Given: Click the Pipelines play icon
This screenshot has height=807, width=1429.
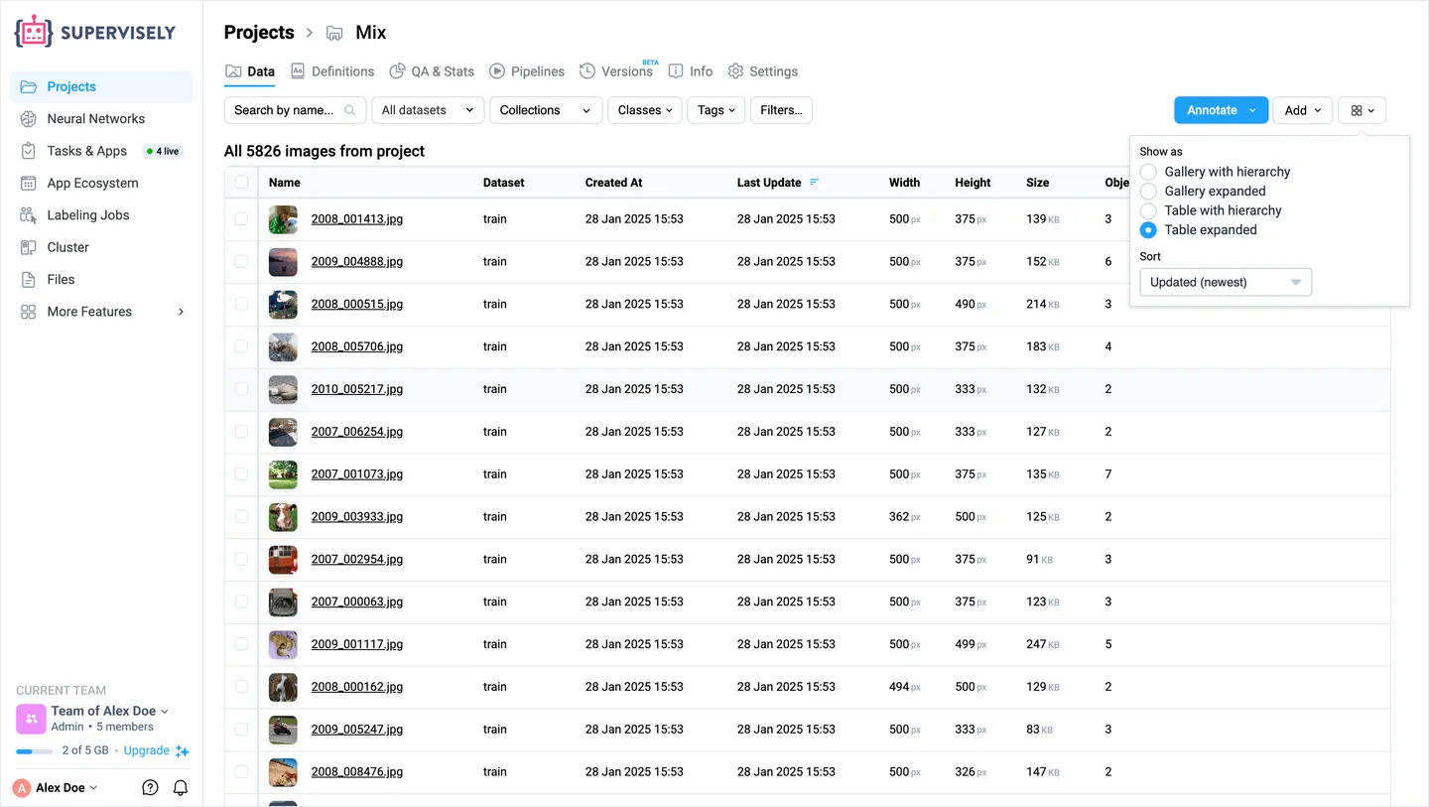Looking at the screenshot, I should (x=498, y=71).
